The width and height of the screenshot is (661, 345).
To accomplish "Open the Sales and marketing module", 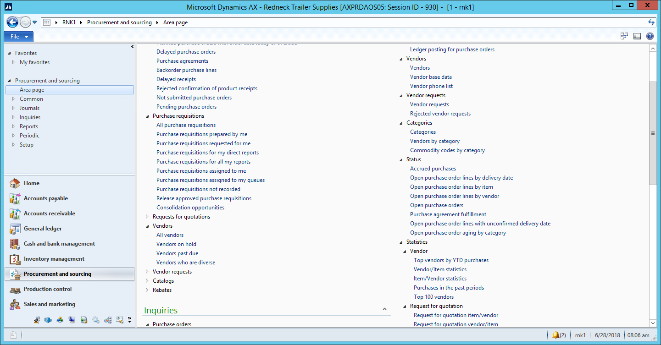I will [69, 304].
